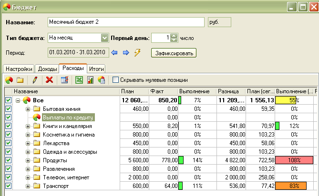Click the pie chart report document icon

[x=101, y=80]
